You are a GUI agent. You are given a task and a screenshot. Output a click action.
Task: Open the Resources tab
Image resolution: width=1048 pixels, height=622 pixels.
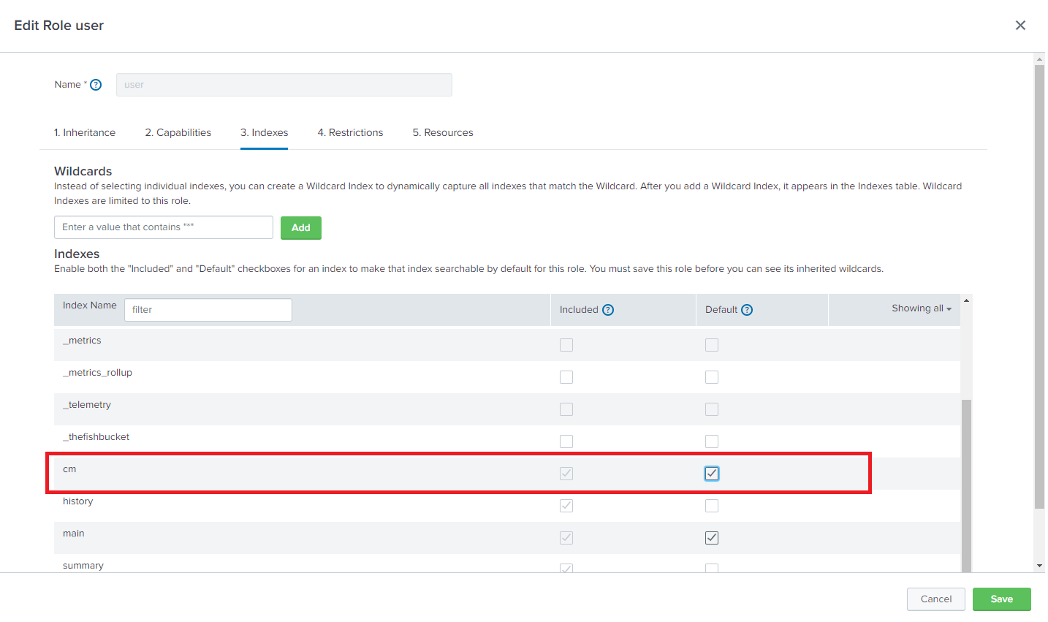point(442,132)
